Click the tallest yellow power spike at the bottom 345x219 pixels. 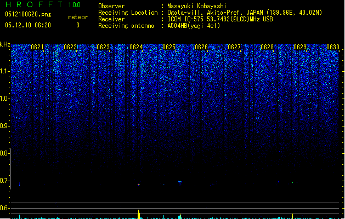point(139,214)
